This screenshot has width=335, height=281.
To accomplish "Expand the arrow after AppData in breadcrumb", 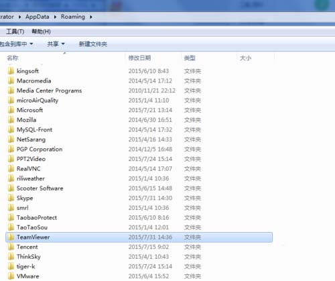I will point(55,17).
